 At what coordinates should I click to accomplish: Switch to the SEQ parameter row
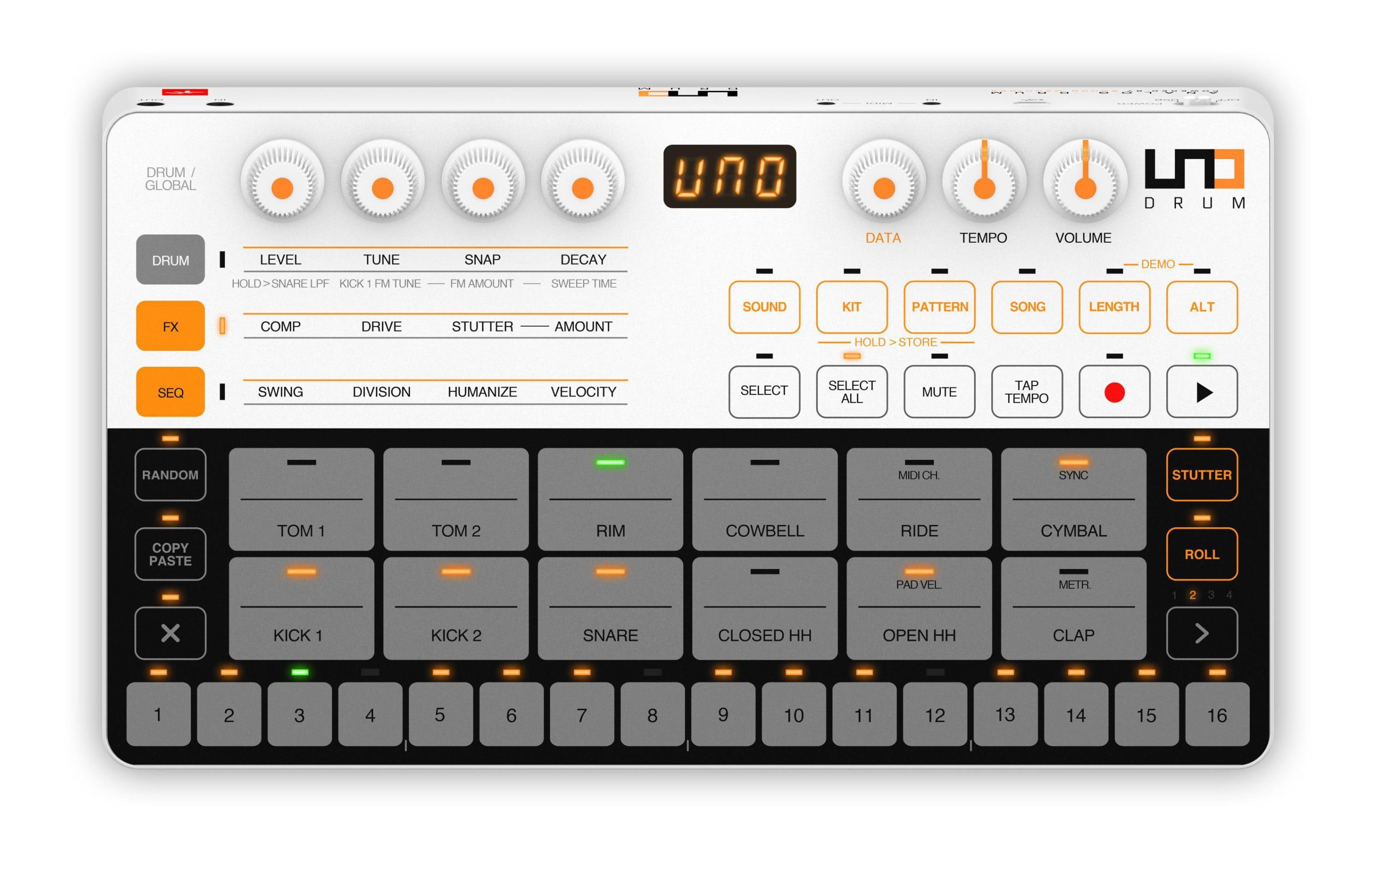pos(170,392)
